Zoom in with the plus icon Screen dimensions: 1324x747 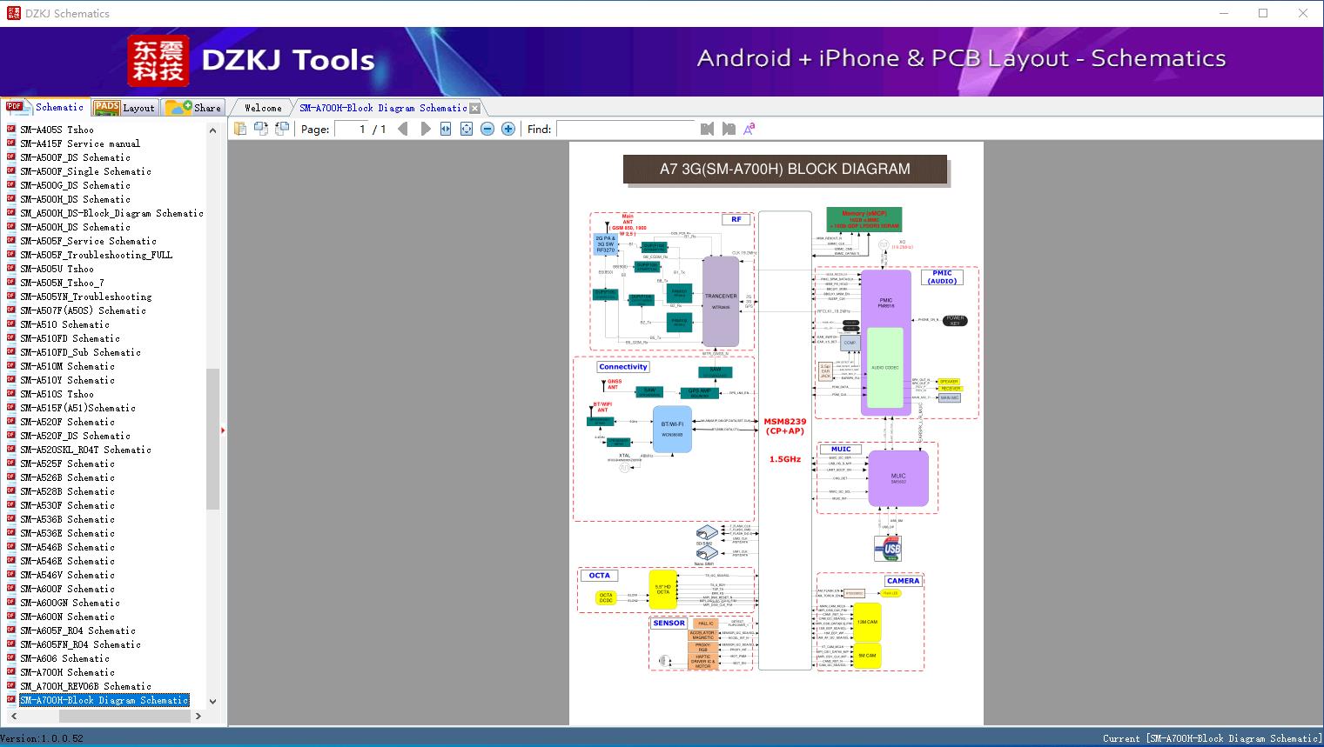tap(508, 129)
